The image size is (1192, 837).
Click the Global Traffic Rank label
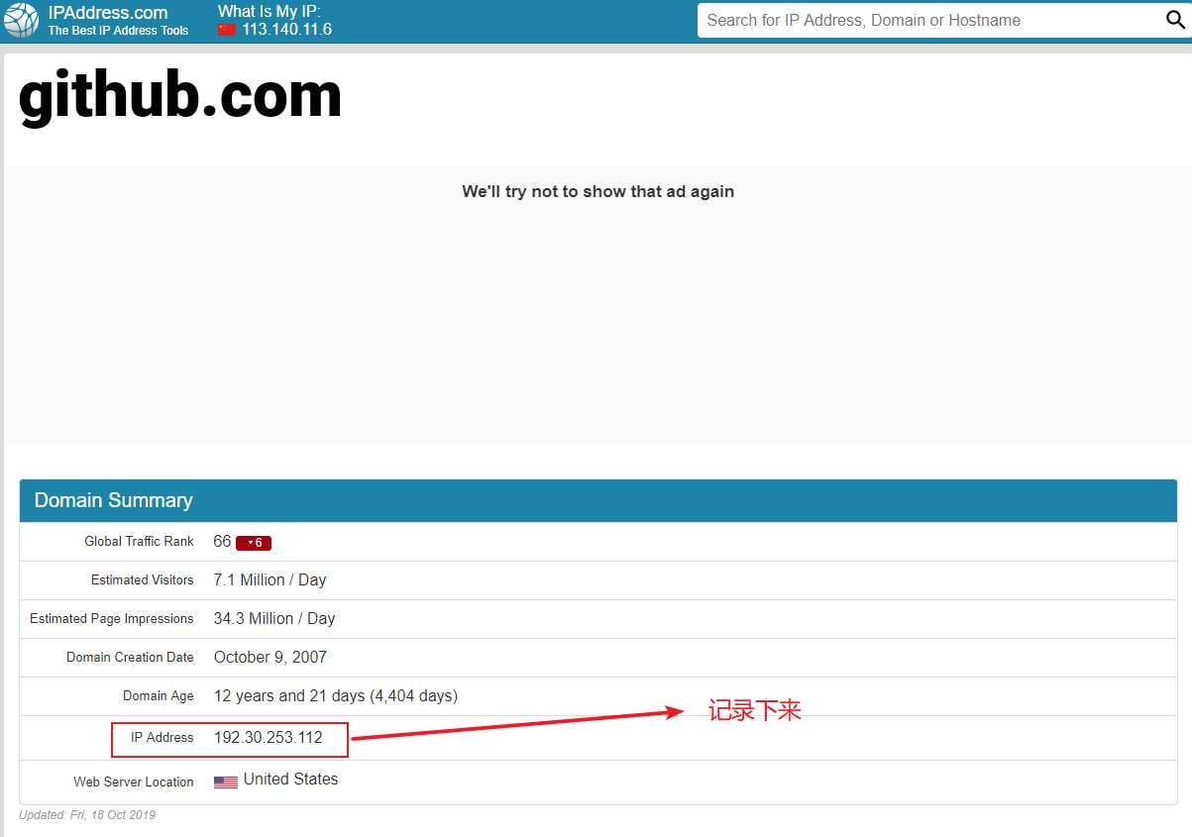[x=139, y=542]
